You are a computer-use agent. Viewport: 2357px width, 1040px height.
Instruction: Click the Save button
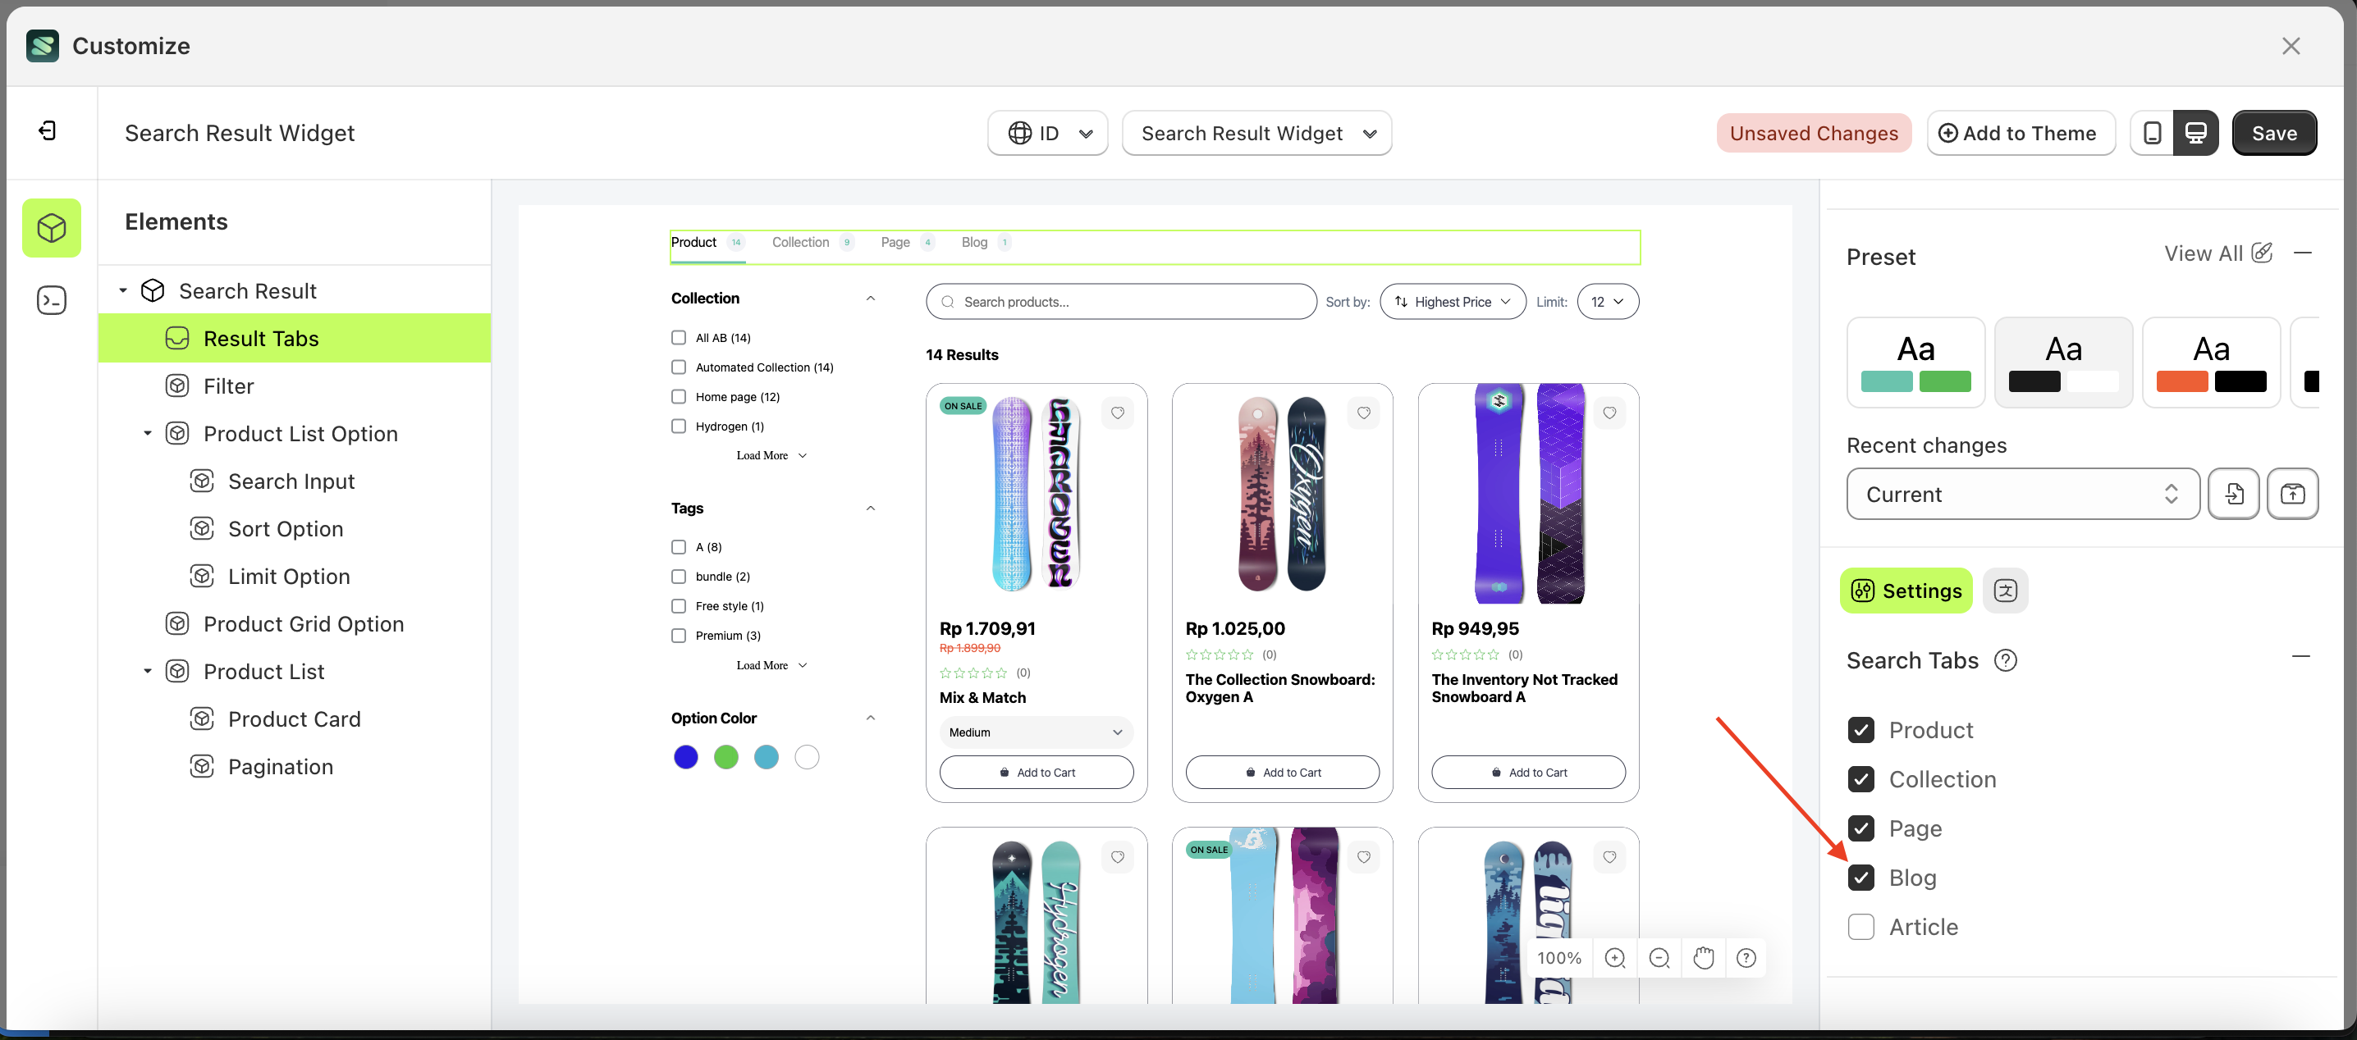click(2275, 133)
